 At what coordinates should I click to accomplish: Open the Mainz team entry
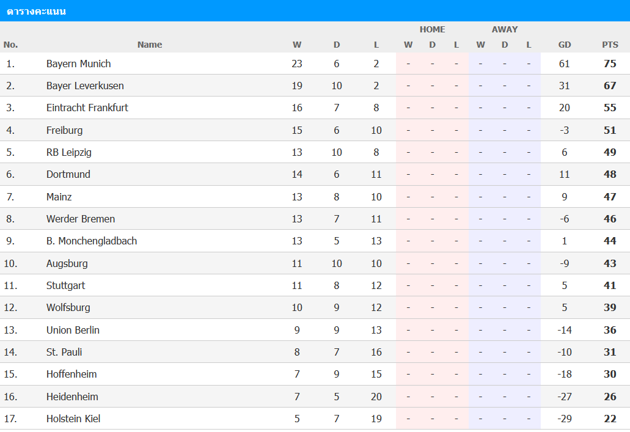pos(59,197)
